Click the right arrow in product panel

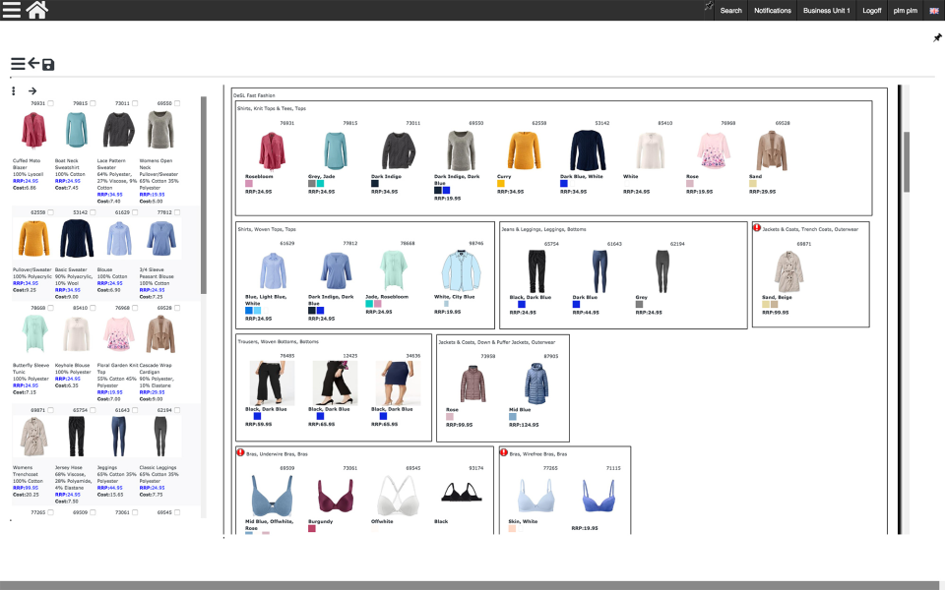coord(32,90)
